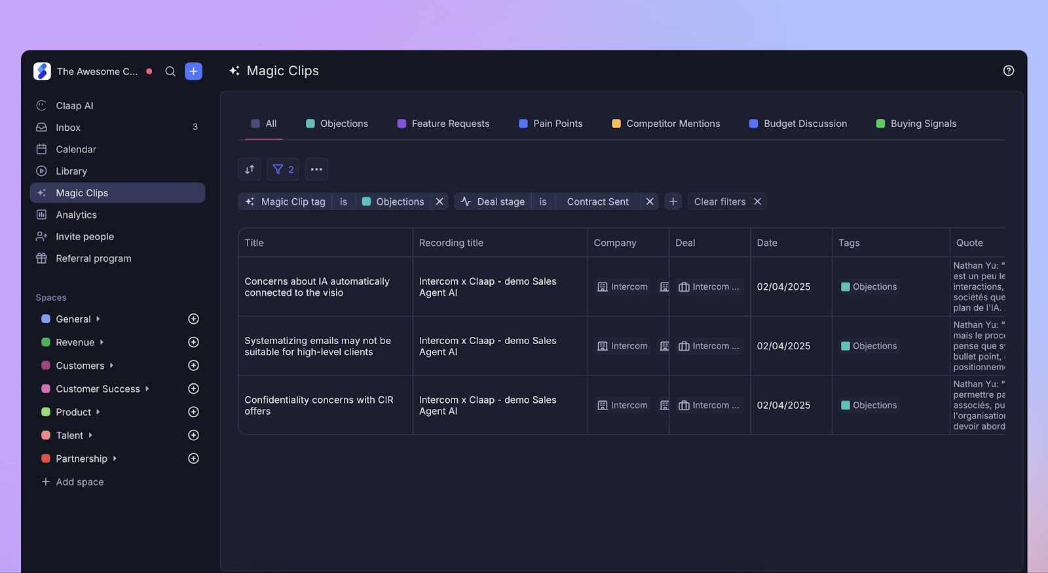The image size is (1048, 573).
Task: Switch to Pain Points tab
Action: click(550, 124)
